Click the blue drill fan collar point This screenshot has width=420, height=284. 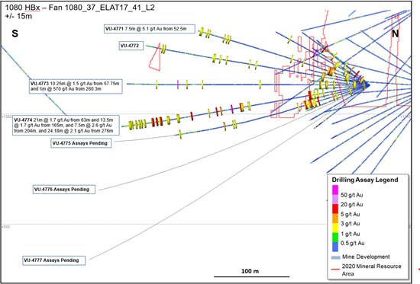367,85
